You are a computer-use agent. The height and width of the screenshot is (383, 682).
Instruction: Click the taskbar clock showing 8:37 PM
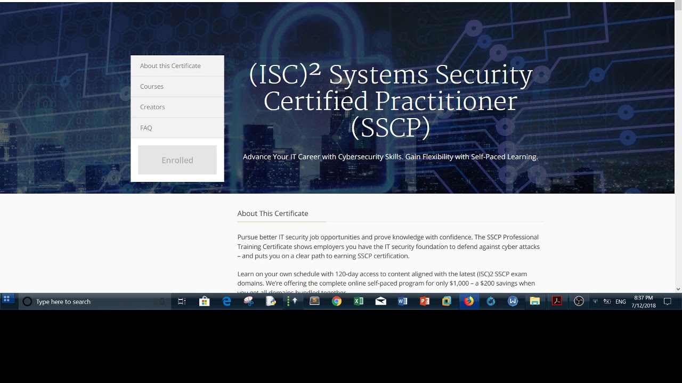644,302
